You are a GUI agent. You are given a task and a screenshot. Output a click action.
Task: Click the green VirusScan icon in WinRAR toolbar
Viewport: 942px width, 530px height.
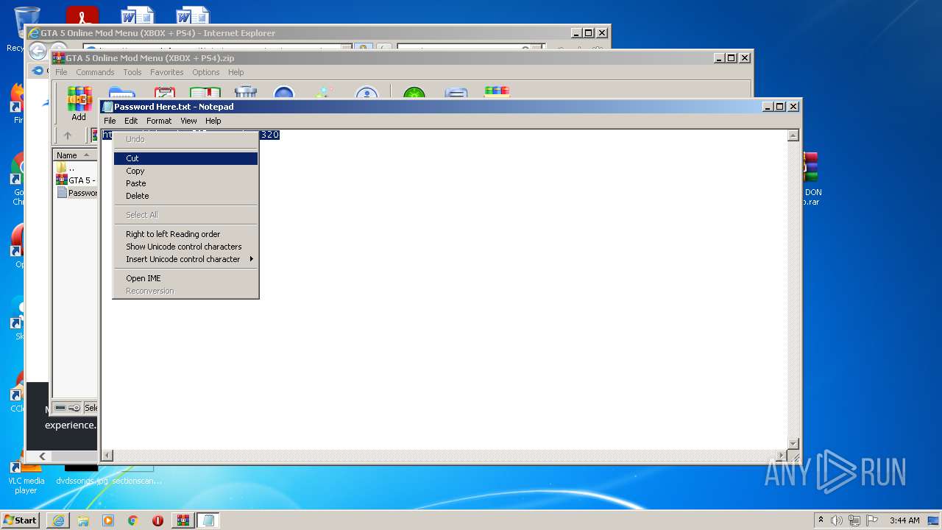414,93
